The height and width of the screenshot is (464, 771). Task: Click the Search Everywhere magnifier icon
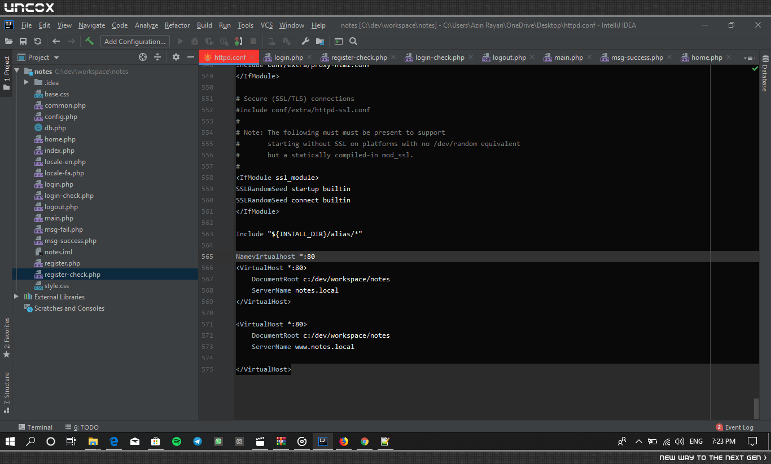pos(353,41)
